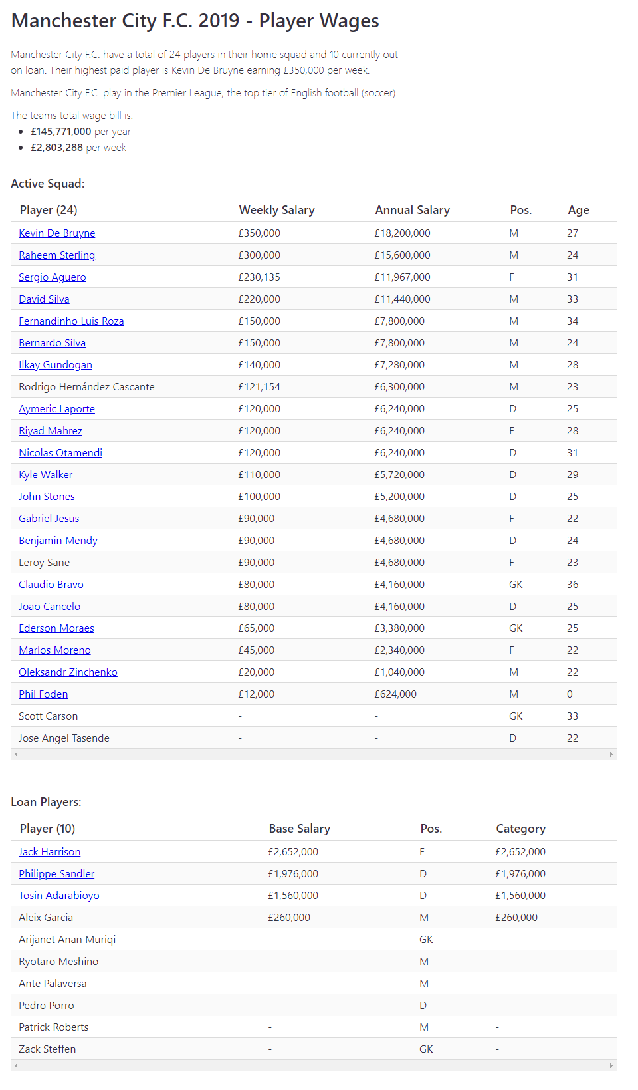The height and width of the screenshot is (1090, 638).
Task: Open Sergio Aguero player link
Action: [52, 277]
